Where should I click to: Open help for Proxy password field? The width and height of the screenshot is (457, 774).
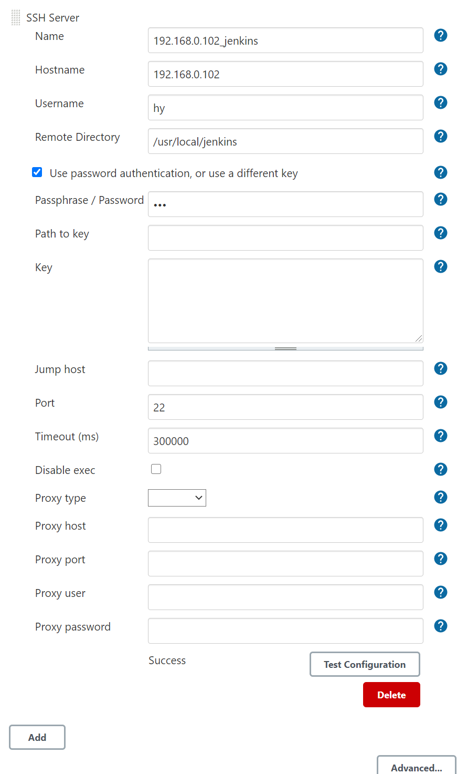click(x=441, y=626)
